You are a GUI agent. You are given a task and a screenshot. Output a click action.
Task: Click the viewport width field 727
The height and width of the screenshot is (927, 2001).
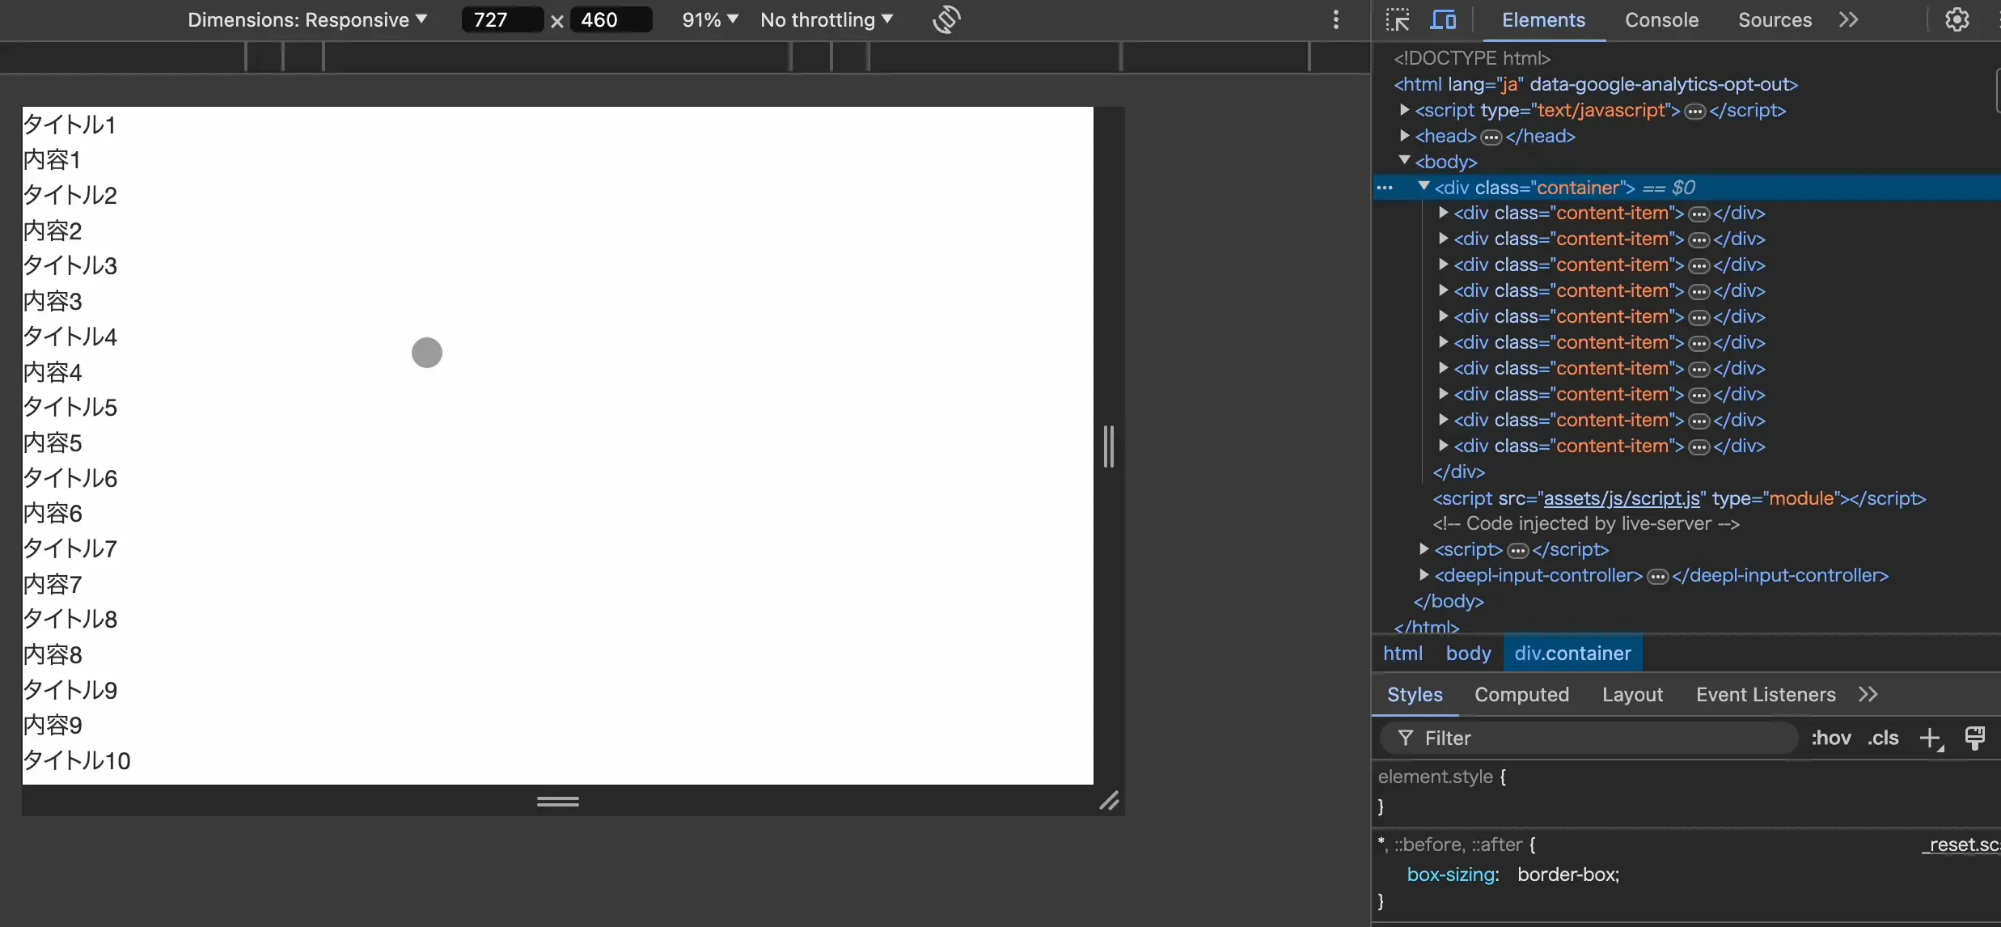pyautogui.click(x=501, y=19)
